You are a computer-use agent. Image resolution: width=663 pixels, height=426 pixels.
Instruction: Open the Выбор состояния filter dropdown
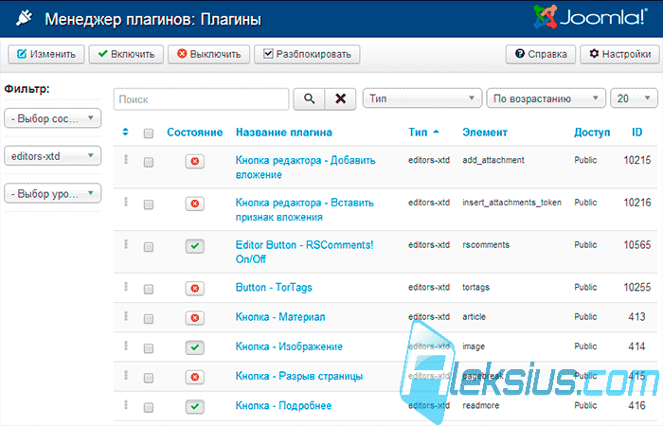coord(52,118)
